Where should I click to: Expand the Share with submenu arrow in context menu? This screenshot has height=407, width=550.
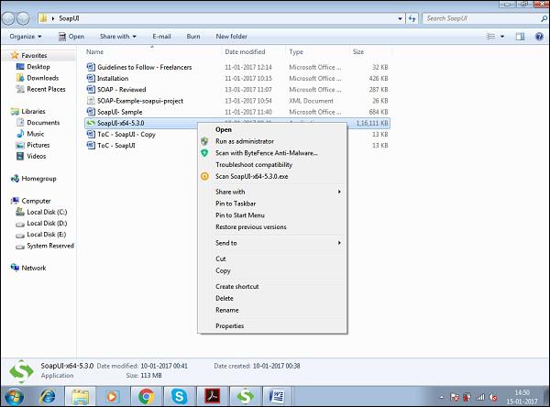click(x=339, y=192)
